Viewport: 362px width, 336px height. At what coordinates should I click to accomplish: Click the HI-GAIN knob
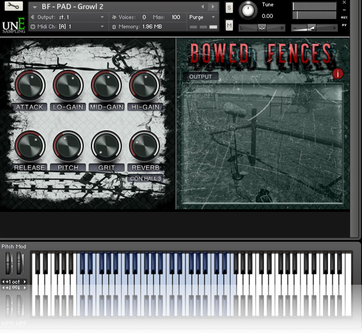(144, 85)
